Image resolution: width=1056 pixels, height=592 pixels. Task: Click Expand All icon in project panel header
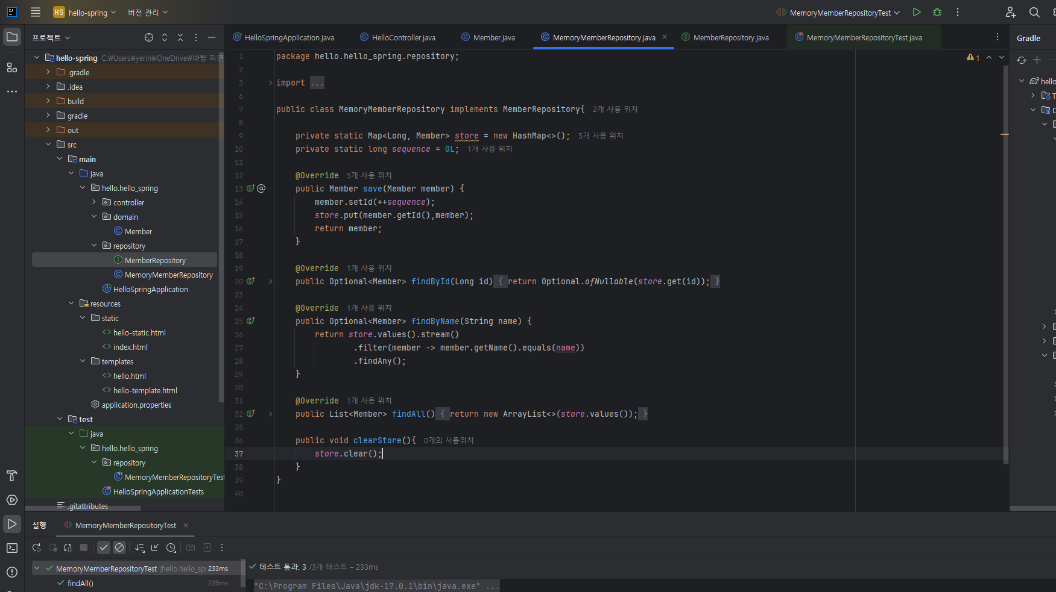pos(165,37)
